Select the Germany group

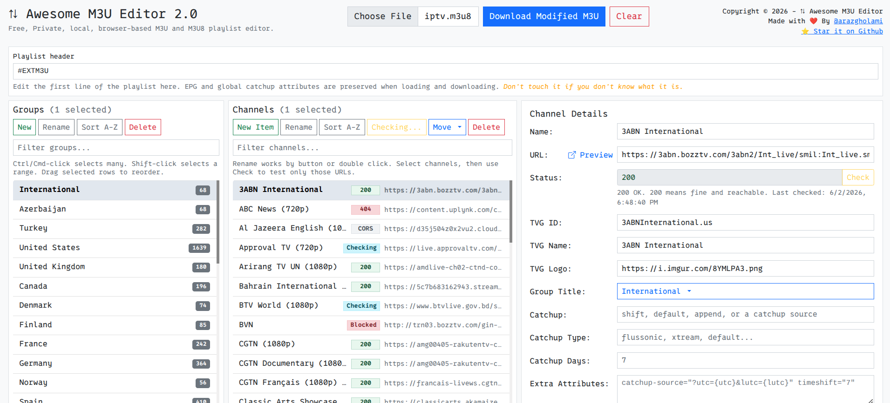pos(115,363)
